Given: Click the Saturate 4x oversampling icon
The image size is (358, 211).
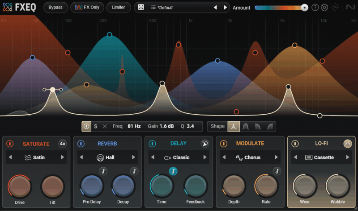Looking at the screenshot, I should coord(63,144).
